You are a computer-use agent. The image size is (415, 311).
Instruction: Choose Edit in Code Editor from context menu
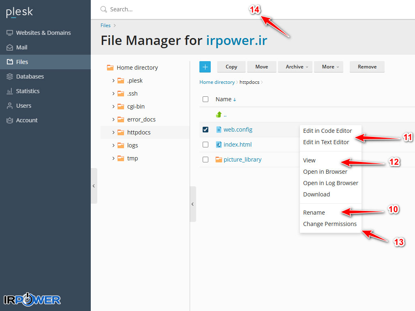point(327,131)
